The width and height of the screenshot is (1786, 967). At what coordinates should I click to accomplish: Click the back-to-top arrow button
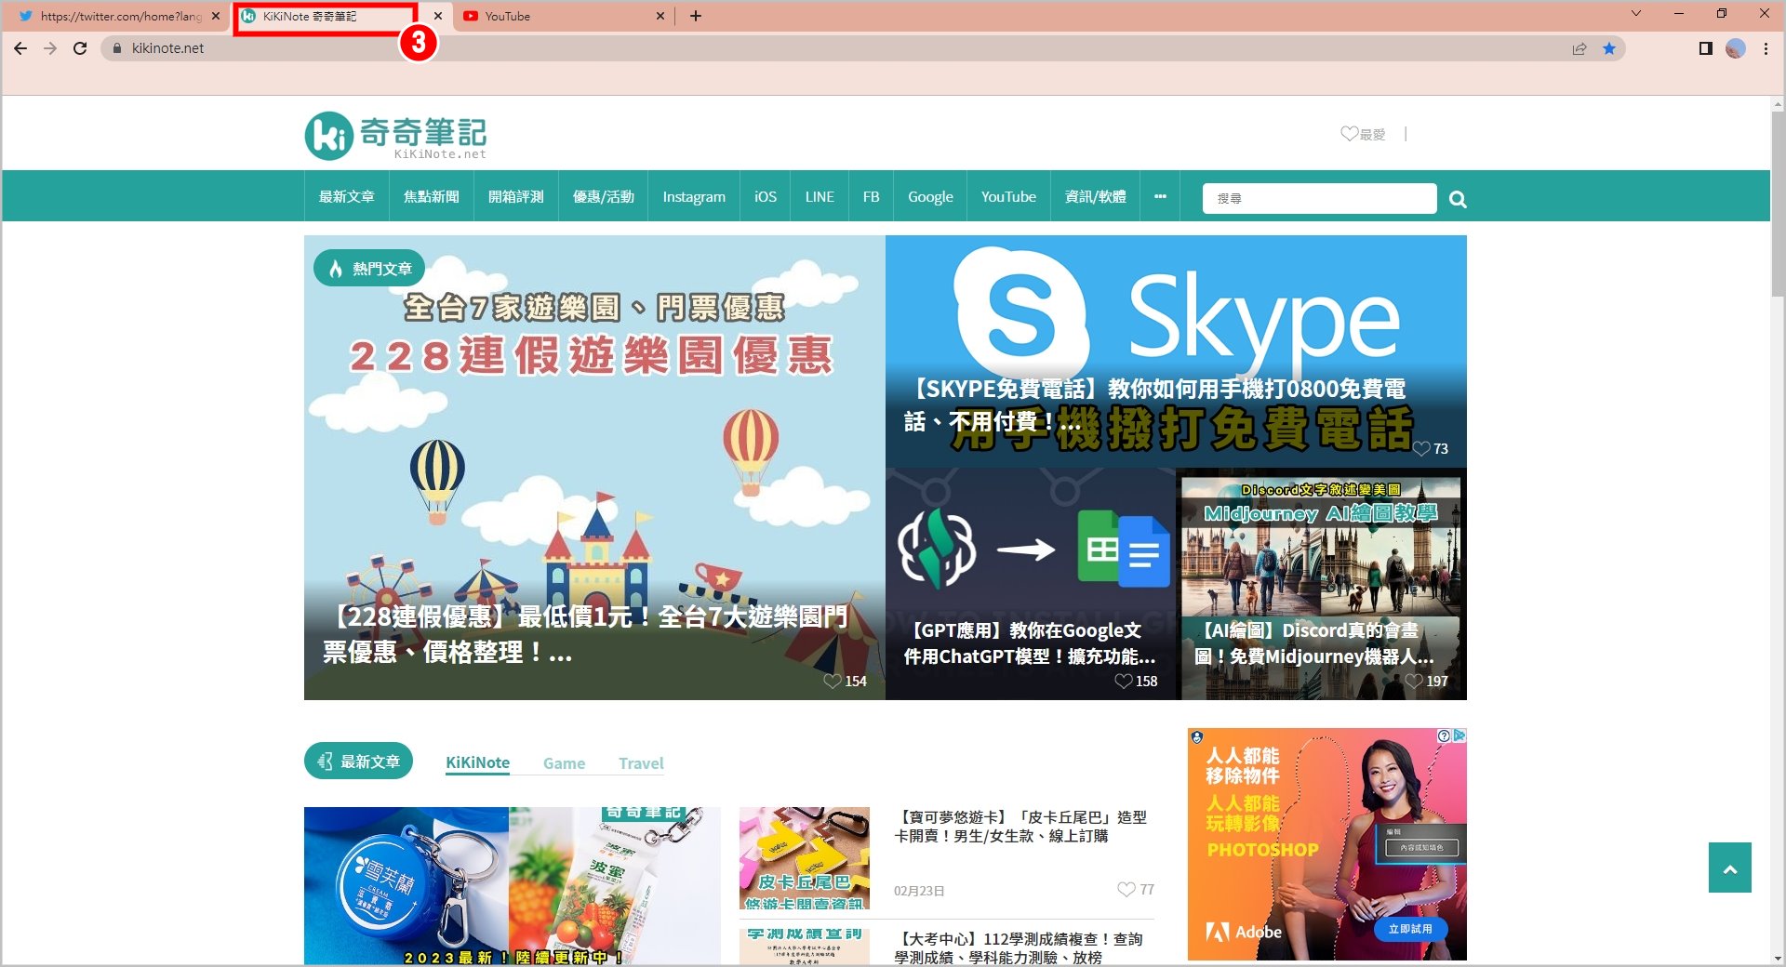point(1730,868)
